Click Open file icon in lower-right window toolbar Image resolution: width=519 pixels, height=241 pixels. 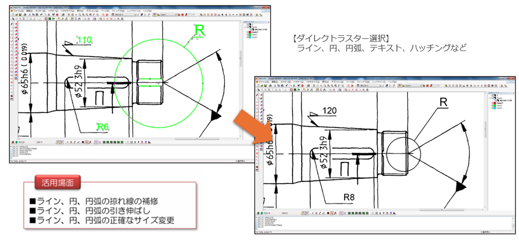262,86
